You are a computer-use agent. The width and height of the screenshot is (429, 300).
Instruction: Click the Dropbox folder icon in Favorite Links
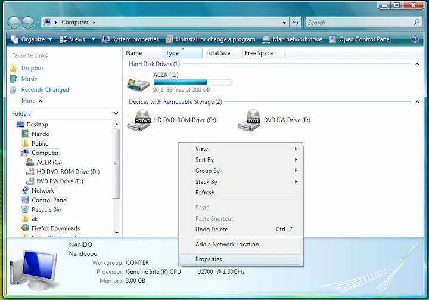tap(13, 67)
